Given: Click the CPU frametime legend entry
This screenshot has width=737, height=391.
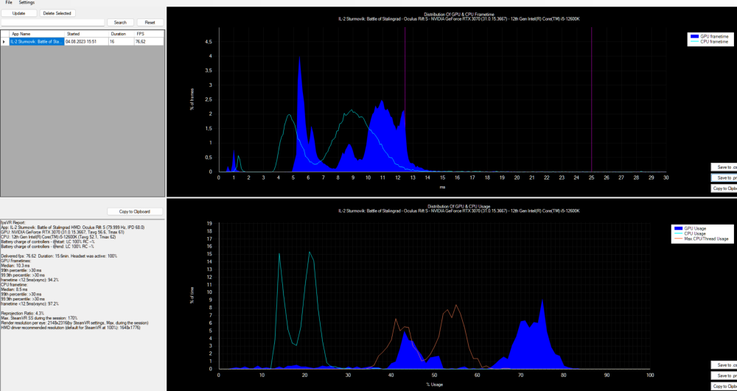Looking at the screenshot, I should [713, 42].
